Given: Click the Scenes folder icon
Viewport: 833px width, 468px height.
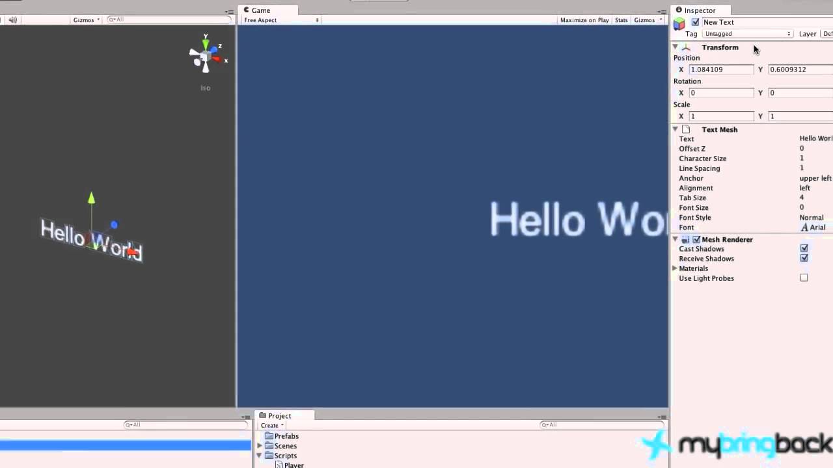Looking at the screenshot, I should pos(269,446).
